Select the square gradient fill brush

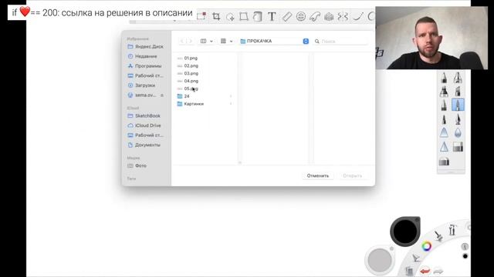[x=458, y=147]
